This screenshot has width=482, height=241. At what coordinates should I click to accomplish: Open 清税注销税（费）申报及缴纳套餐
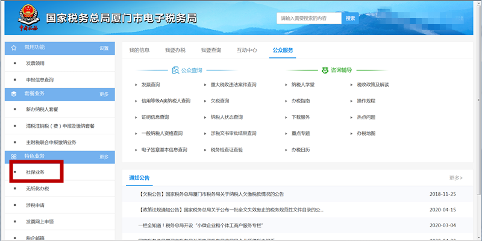[x=60, y=126]
